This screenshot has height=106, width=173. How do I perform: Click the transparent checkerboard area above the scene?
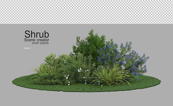tap(86, 12)
